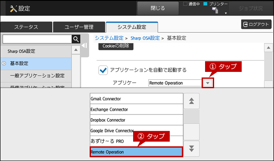
Task: Choose Exchange Connector from list
Action: coord(137,109)
